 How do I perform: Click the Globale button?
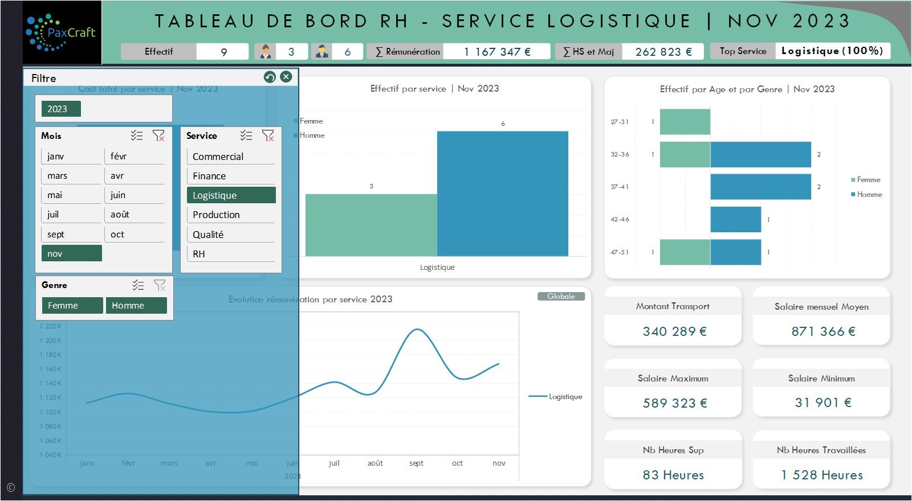(x=561, y=296)
